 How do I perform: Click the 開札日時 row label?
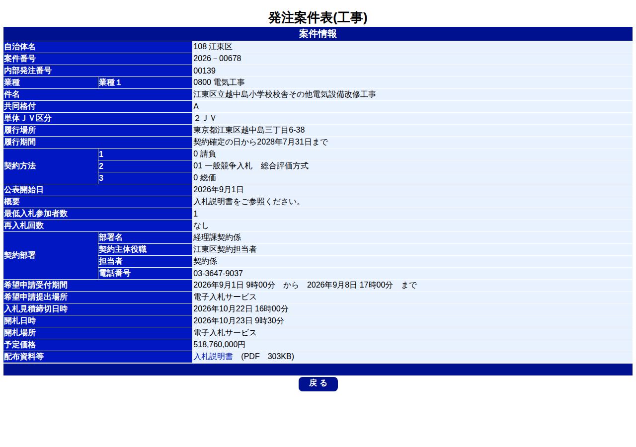pyautogui.click(x=98, y=321)
